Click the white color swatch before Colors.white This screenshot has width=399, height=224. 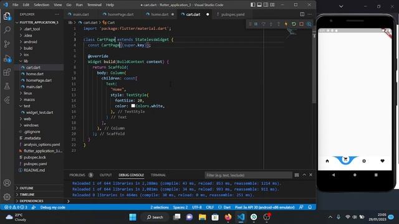pos(133,106)
